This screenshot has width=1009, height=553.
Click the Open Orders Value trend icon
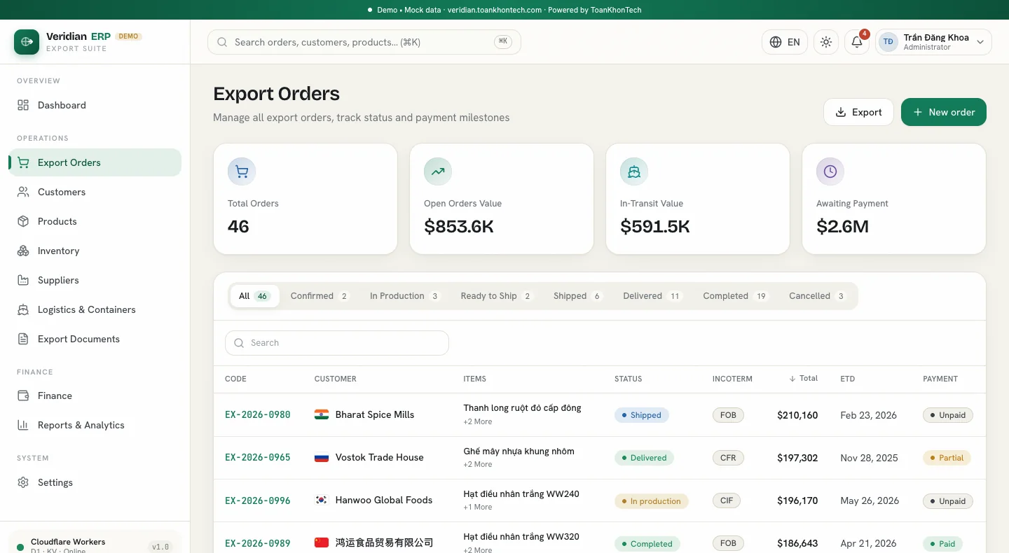438,171
